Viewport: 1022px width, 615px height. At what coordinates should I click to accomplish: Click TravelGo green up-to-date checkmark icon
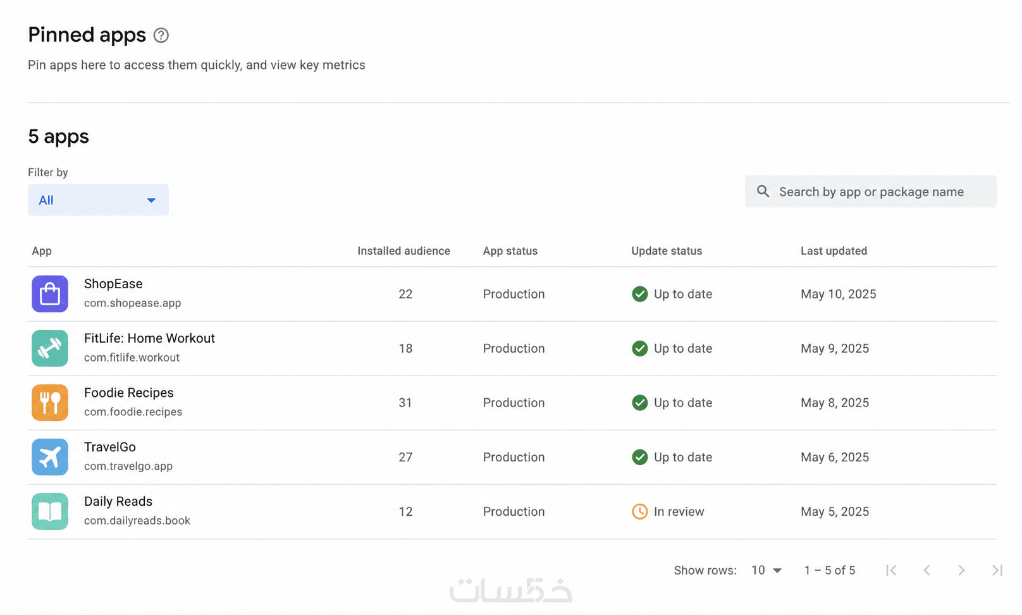pos(640,457)
